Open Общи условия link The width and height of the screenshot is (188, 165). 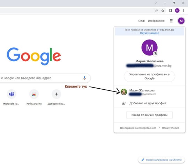tap(171, 128)
